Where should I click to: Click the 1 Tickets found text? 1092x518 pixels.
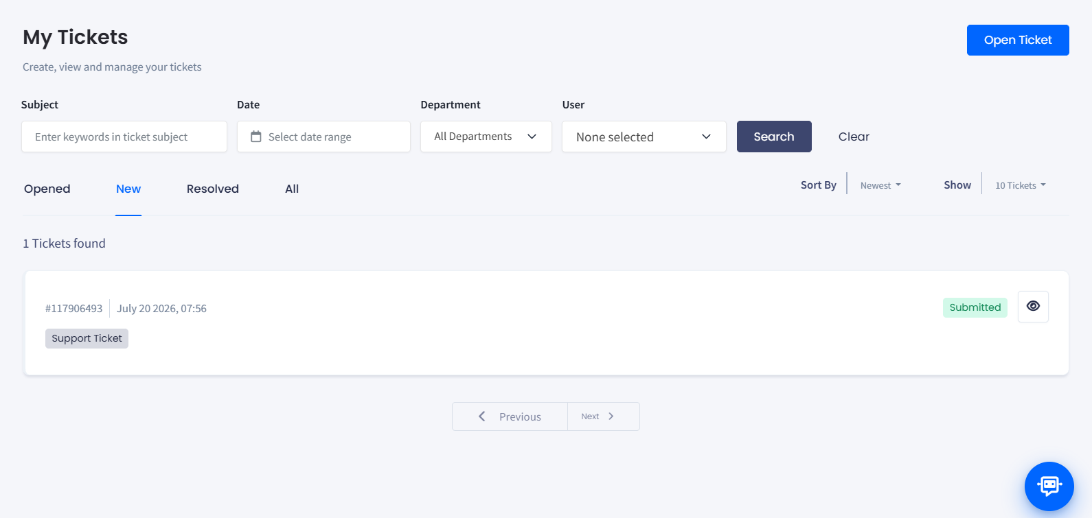click(x=64, y=244)
